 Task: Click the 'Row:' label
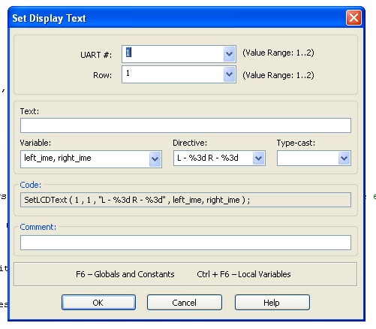click(x=103, y=75)
